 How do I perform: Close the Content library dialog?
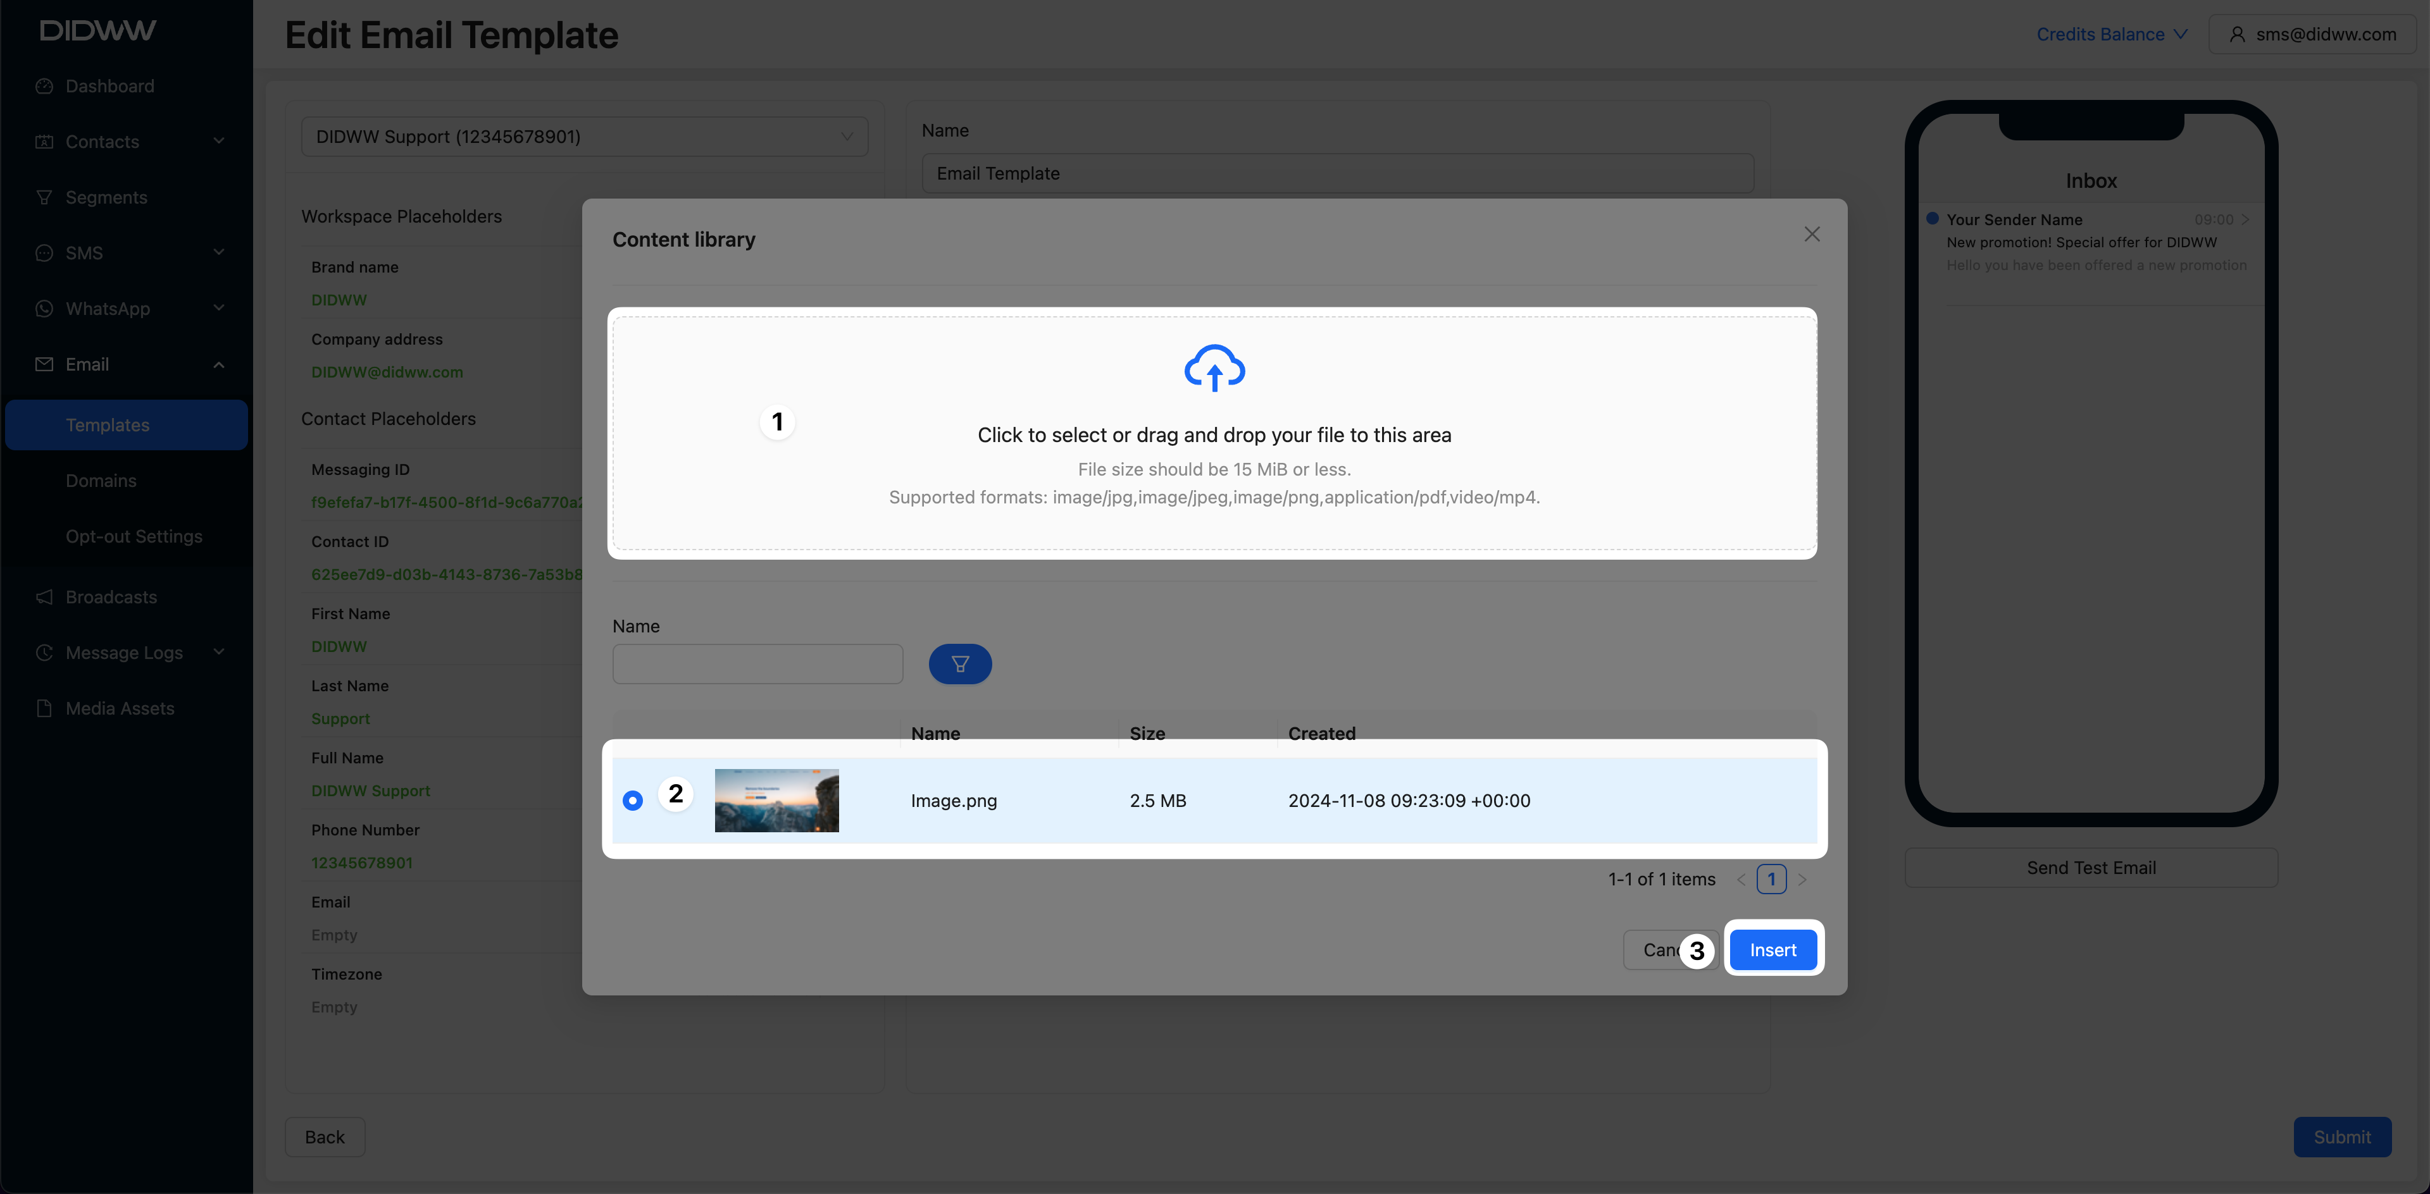(x=1811, y=235)
